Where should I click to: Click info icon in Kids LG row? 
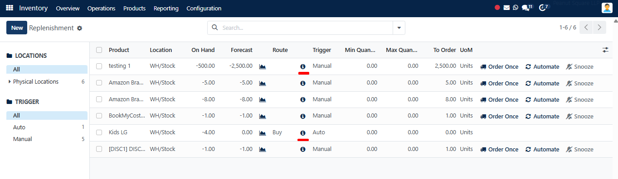click(303, 133)
